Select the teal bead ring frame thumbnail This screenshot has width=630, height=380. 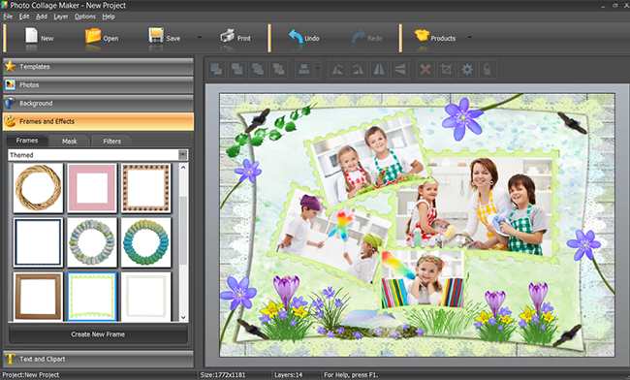point(145,242)
